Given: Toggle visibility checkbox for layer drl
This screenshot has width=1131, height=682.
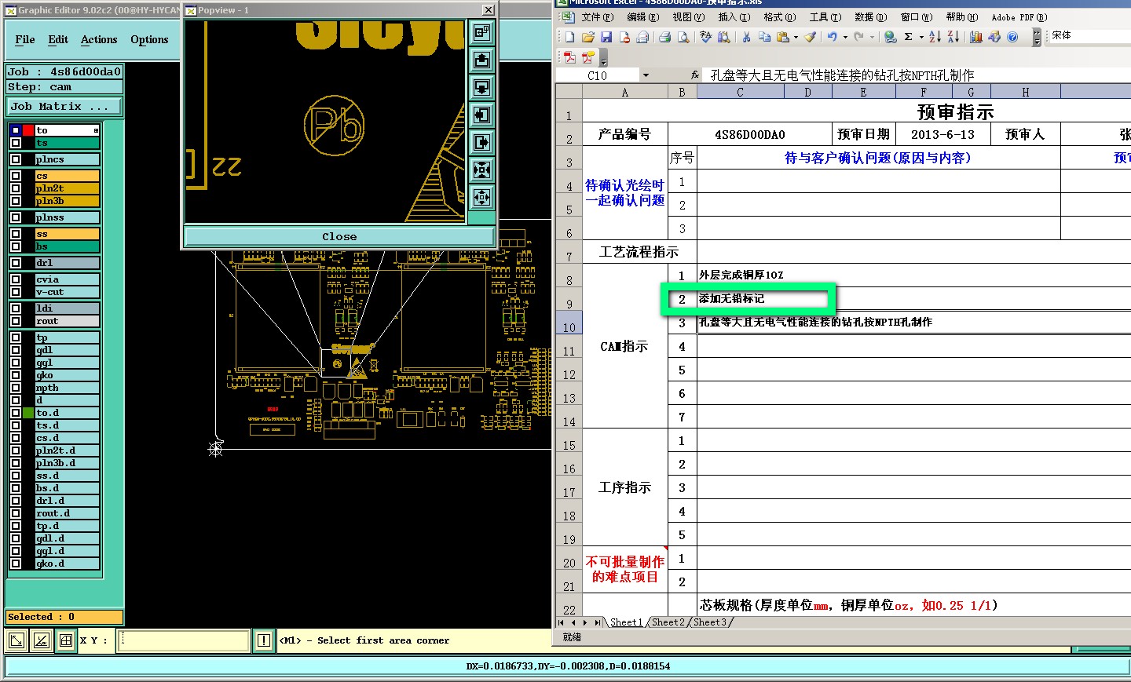Looking at the screenshot, I should tap(16, 263).
